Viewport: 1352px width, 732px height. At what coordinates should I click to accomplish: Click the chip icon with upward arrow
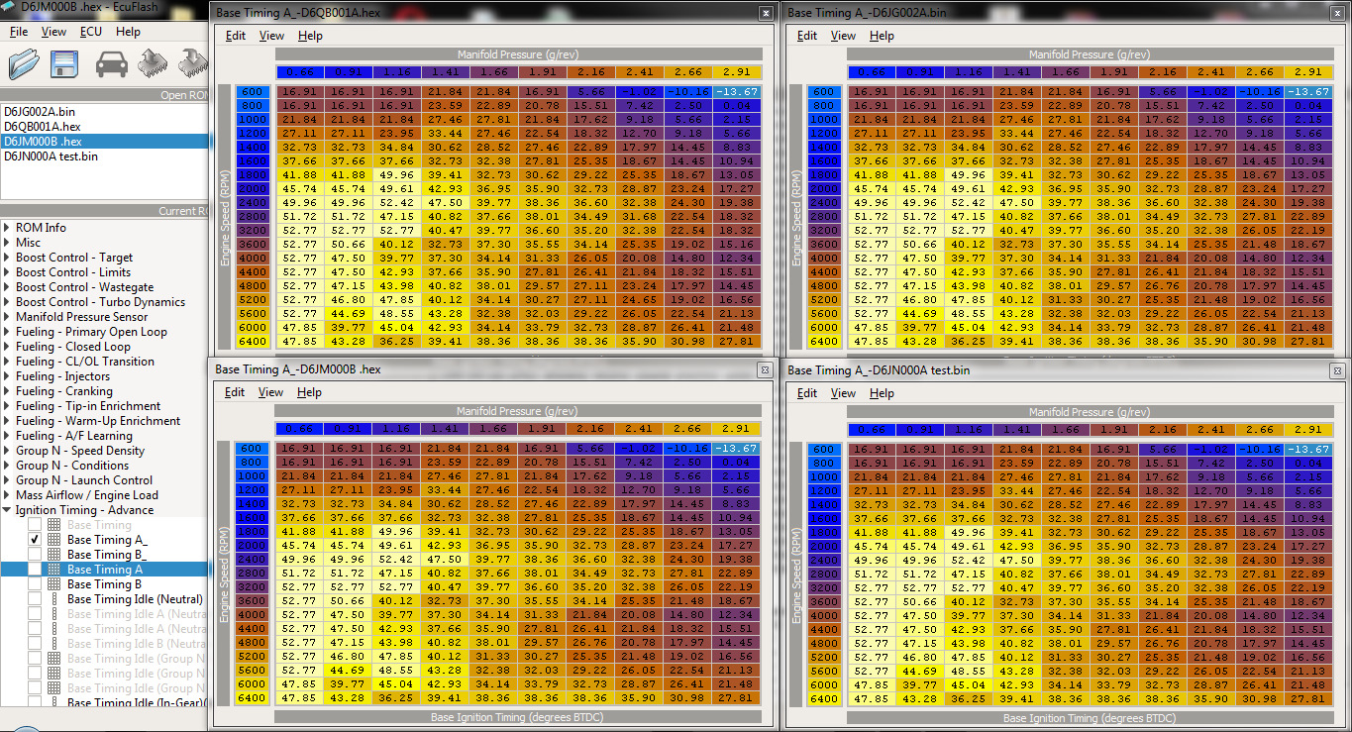(153, 64)
